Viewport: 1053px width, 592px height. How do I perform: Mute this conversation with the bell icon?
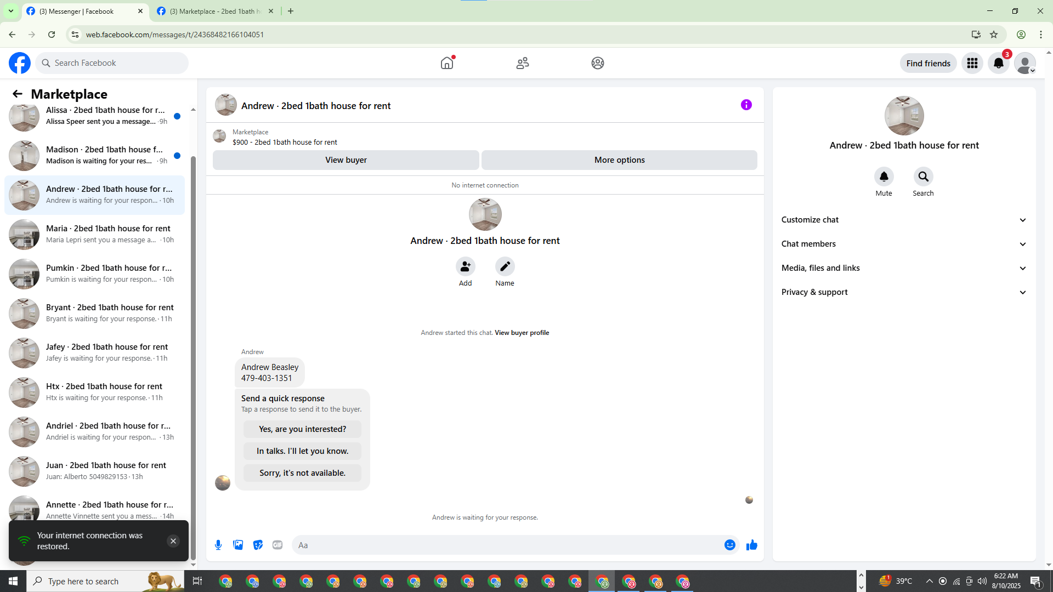point(884,177)
